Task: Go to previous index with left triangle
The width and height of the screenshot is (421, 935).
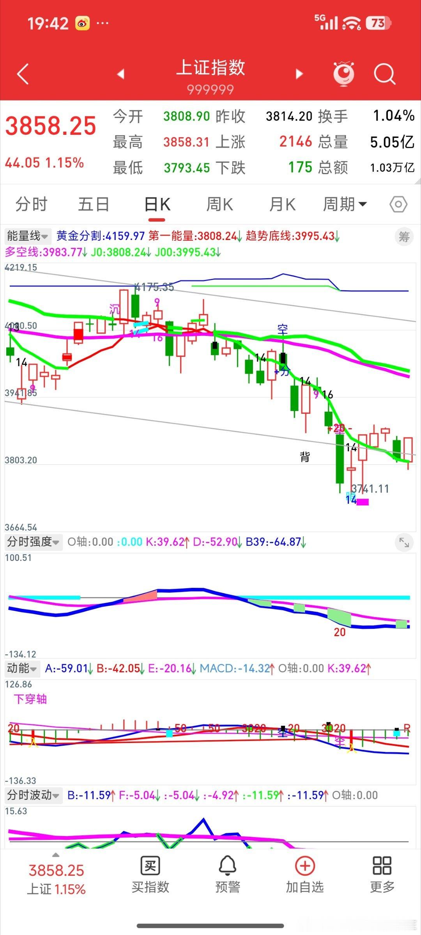Action: [x=120, y=74]
